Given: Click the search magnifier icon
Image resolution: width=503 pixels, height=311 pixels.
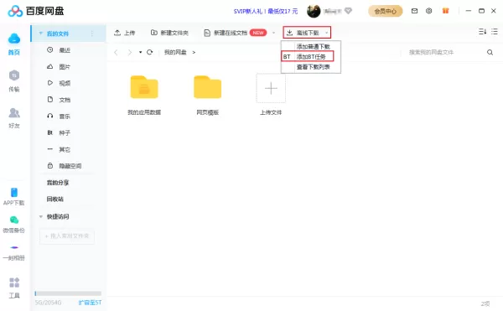Looking at the screenshot, I should (490, 52).
